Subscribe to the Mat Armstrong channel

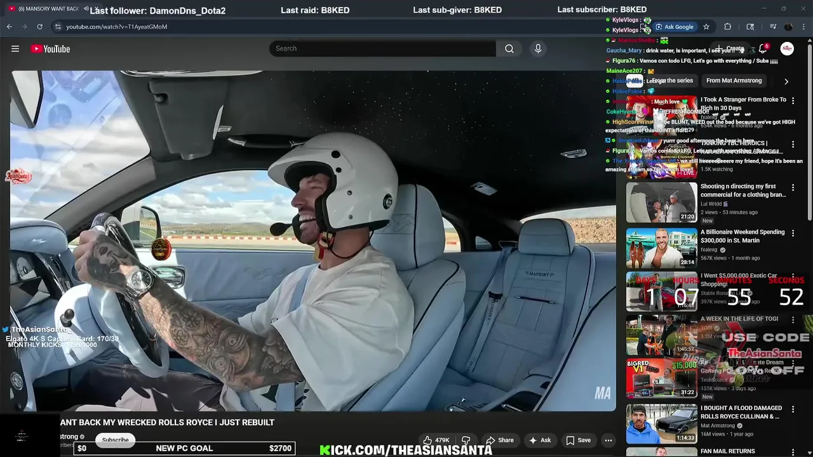pyautogui.click(x=115, y=440)
